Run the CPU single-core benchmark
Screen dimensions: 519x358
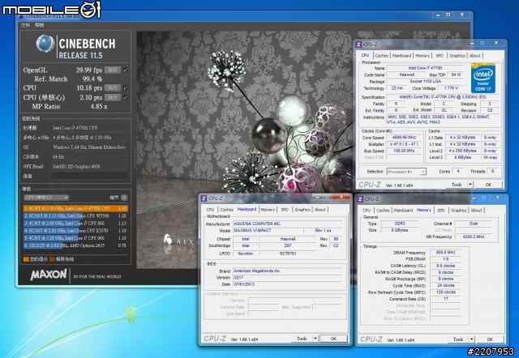point(113,97)
